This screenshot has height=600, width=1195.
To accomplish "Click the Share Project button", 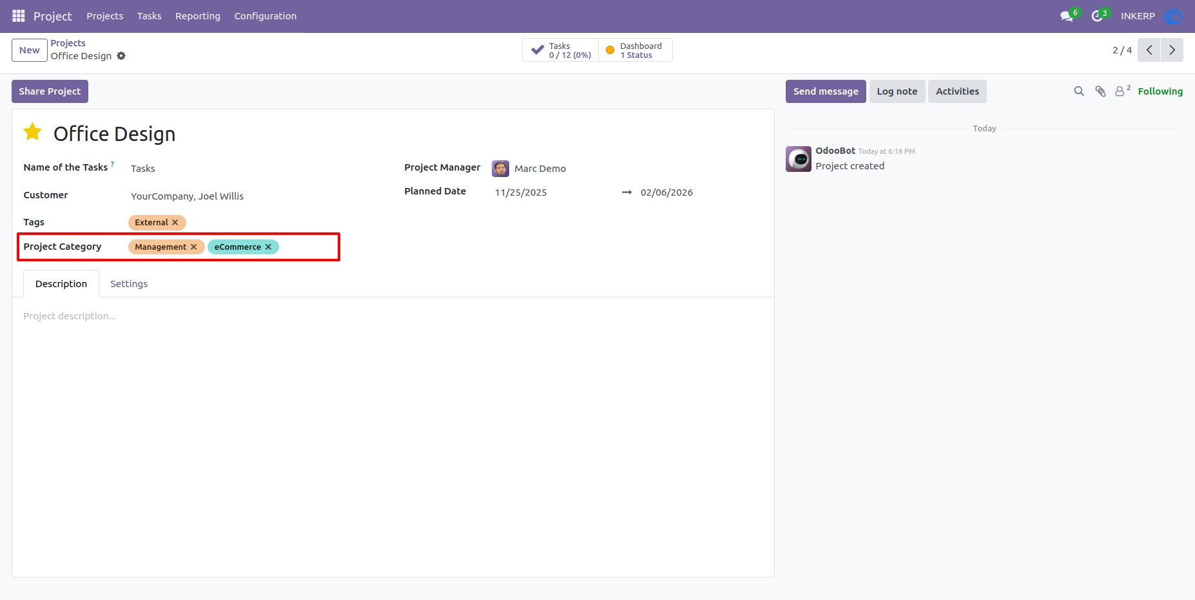I will 50,91.
